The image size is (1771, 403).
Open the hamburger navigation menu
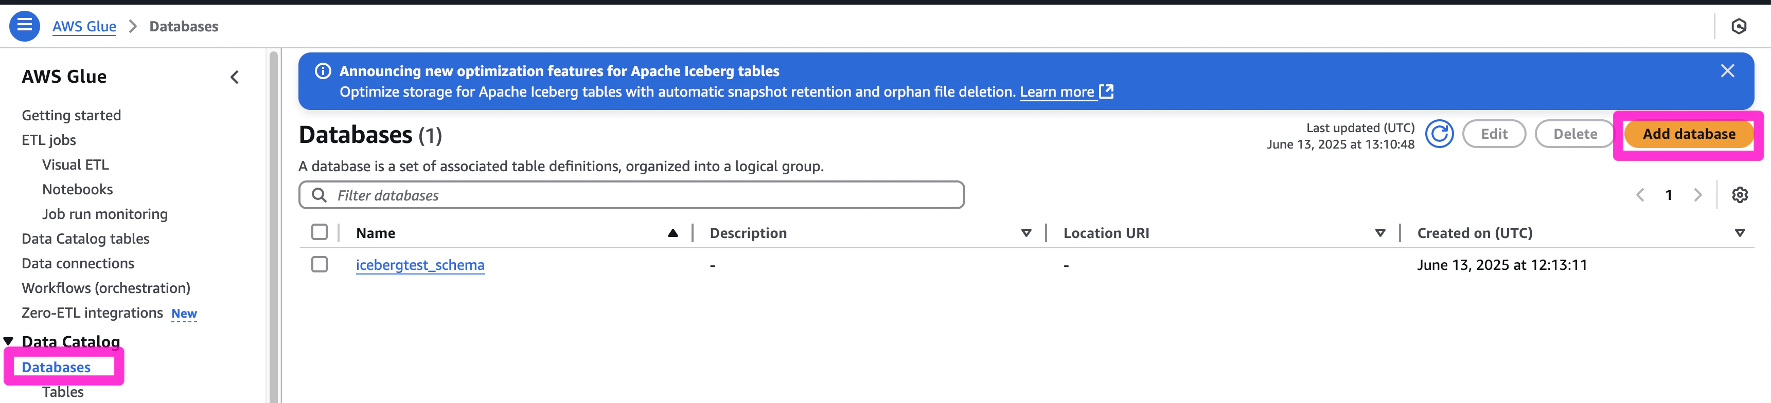tap(24, 26)
